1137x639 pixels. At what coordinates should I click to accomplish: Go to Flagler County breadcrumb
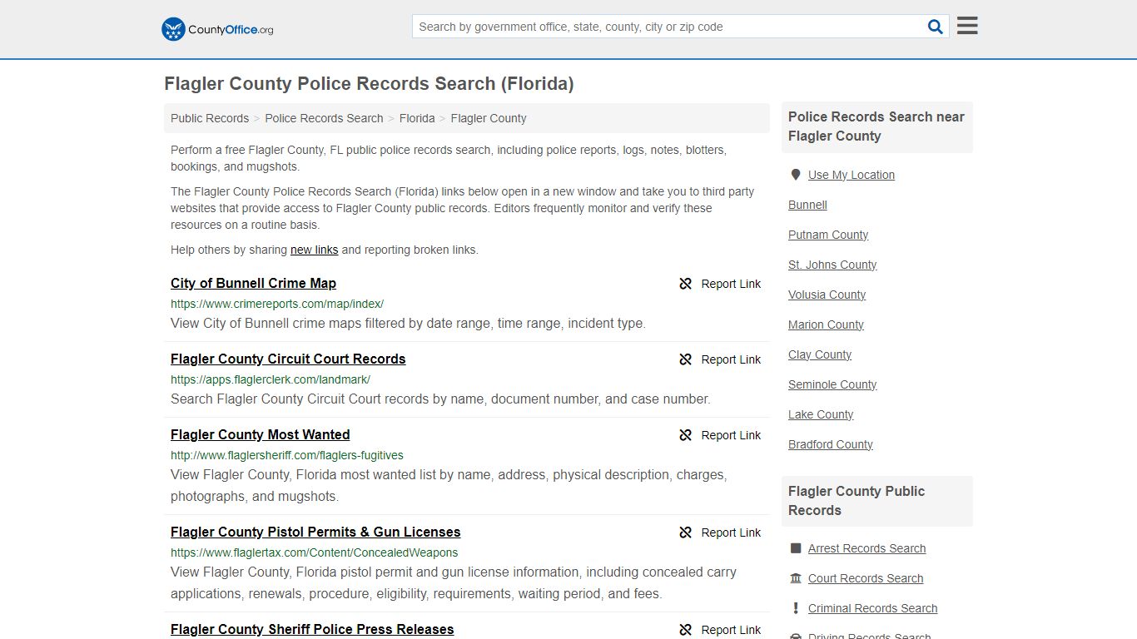(x=489, y=118)
